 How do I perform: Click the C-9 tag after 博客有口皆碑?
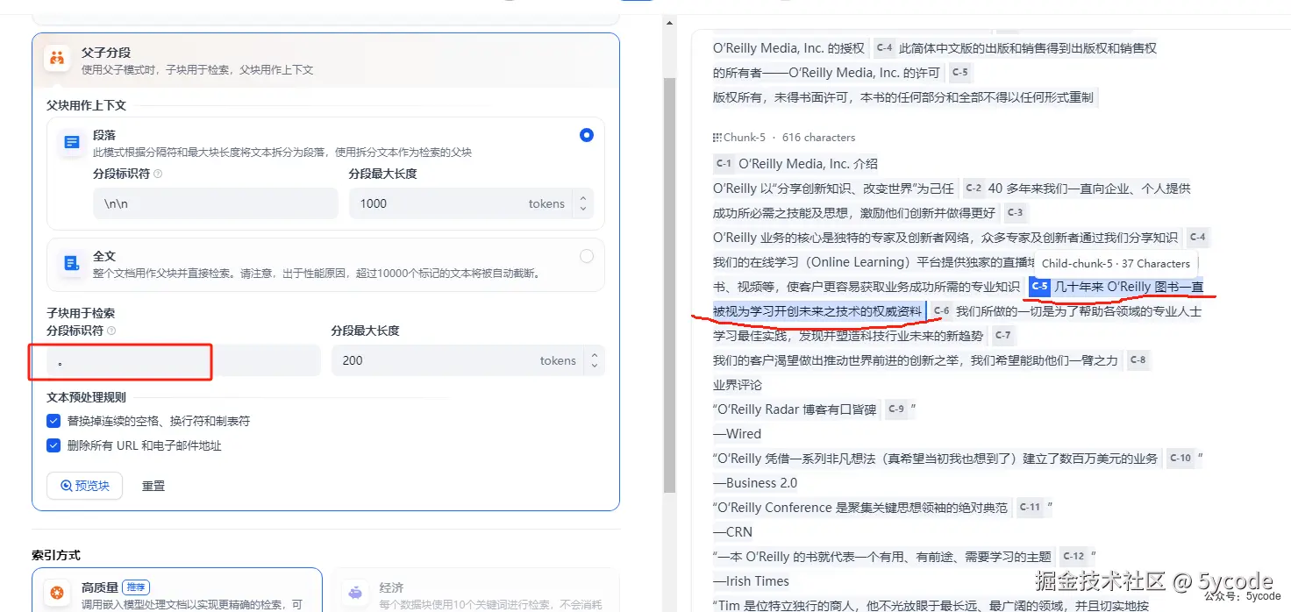pyautogui.click(x=895, y=409)
